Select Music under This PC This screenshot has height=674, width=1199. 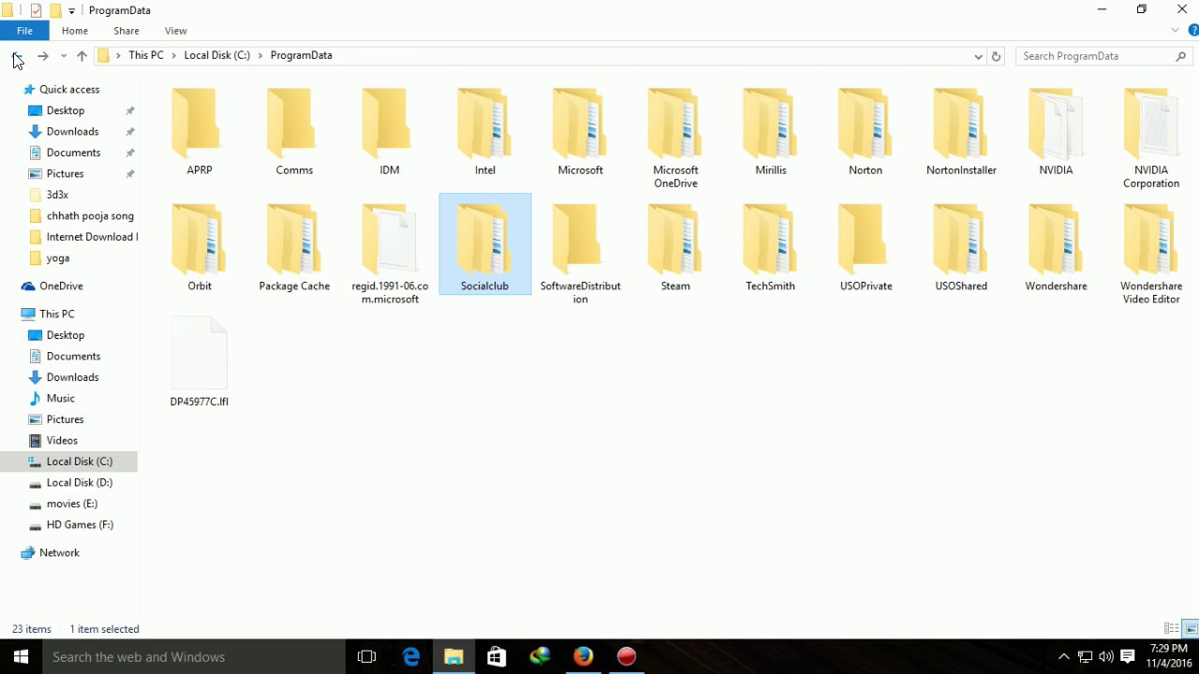click(x=61, y=399)
